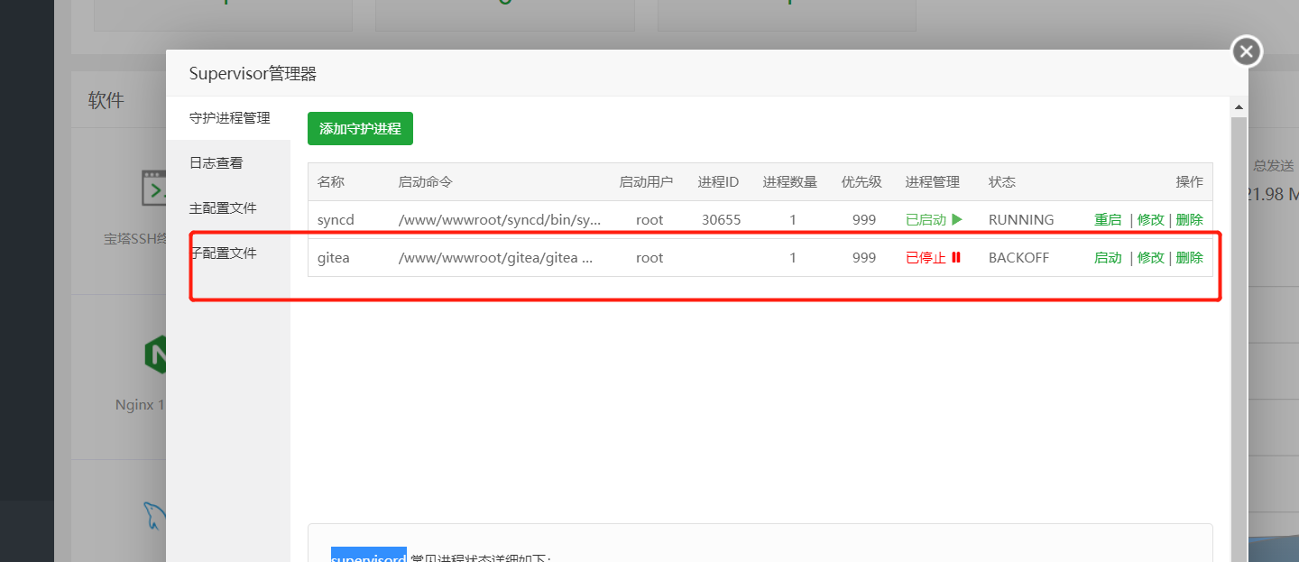The width and height of the screenshot is (1299, 562).
Task: Click the syncd startup command path
Action: (499, 219)
